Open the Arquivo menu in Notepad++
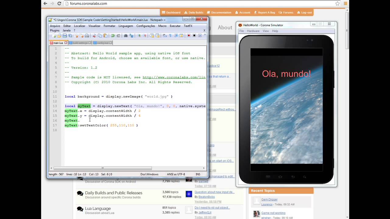390x219 pixels. pyautogui.click(x=55, y=26)
